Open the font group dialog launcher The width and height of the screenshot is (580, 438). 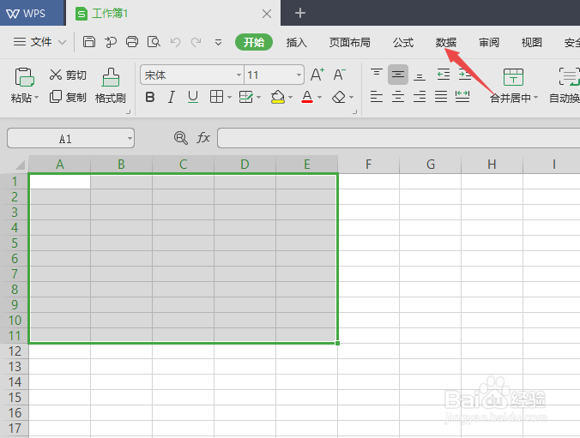click(x=354, y=111)
